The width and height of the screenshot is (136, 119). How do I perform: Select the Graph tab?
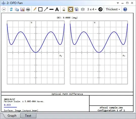click(x=12, y=116)
